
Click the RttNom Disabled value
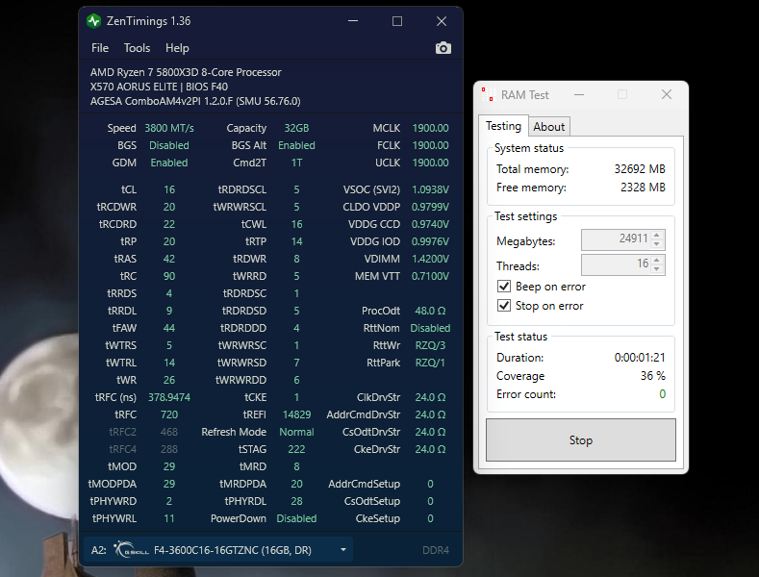coord(430,328)
